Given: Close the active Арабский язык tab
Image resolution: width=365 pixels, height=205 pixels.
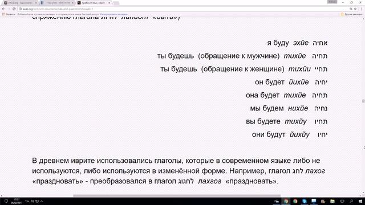Looking at the screenshot, I should coord(109,3).
